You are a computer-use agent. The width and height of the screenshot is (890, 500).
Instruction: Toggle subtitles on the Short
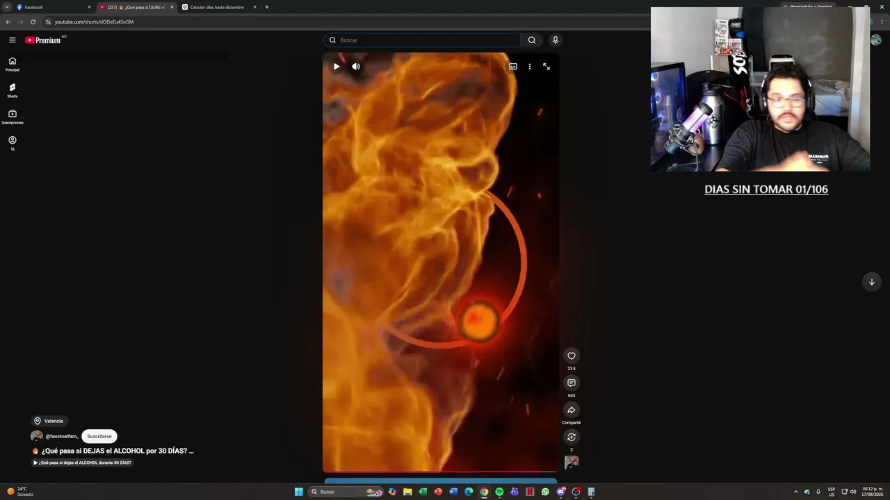pos(513,67)
